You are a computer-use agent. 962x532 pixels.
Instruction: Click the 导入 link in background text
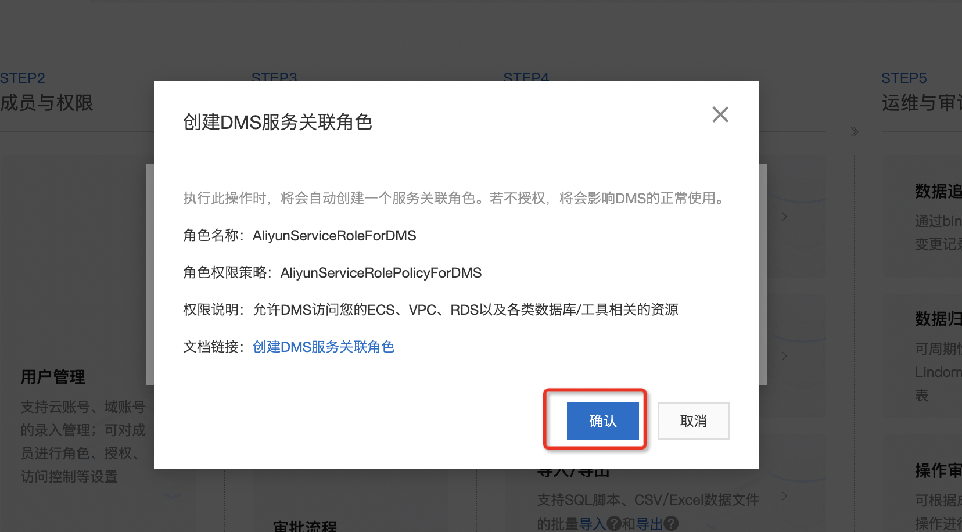pos(593,524)
